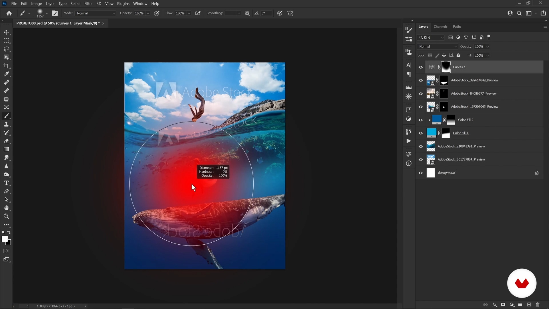Expand layer Opacity dropdown
Viewport: 549px width, 309px height.
(x=488, y=47)
